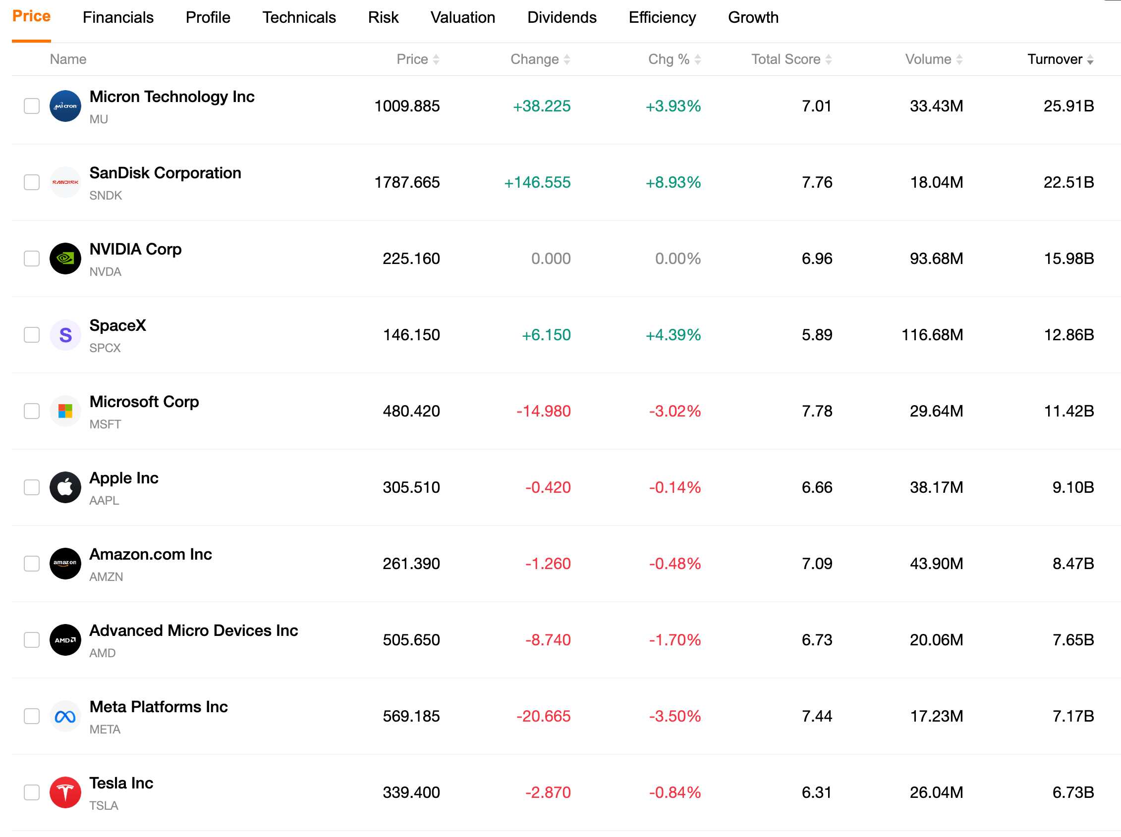Click the SpaceX purple S icon

[65, 335]
